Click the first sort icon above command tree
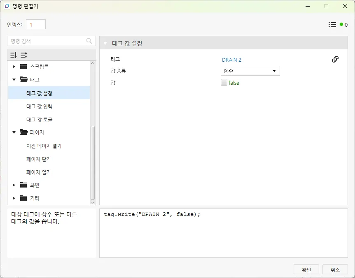Viewport: 355px width, 278px height. pos(14,55)
